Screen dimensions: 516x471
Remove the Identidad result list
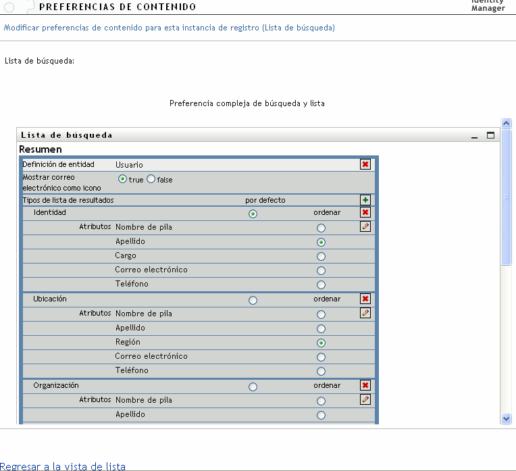365,212
